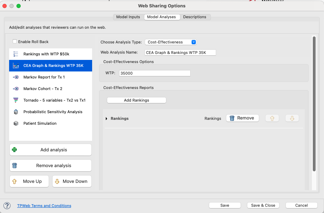This screenshot has height=213, width=324.
Task: Click the Markov Report for Tx 1 icon
Action: (16, 77)
